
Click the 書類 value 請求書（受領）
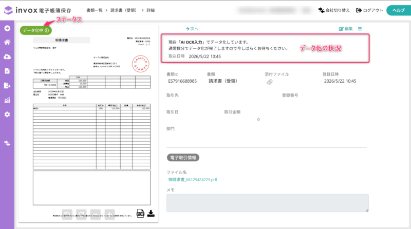point(223,81)
